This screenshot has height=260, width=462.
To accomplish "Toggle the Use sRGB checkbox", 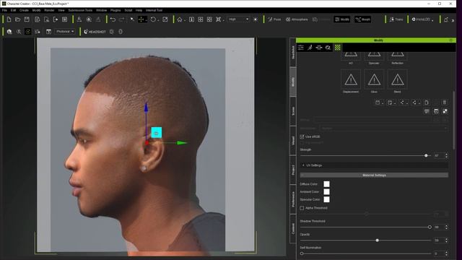I will click(x=302, y=136).
